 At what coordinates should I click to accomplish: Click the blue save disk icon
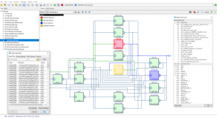pyautogui.click(x=9, y=5)
